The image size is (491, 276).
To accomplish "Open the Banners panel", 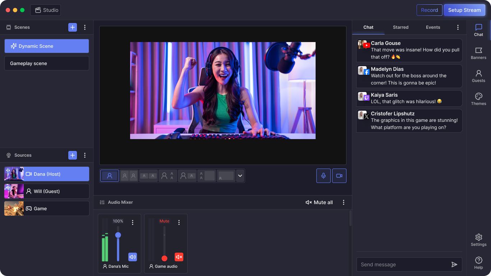I will pyautogui.click(x=478, y=53).
